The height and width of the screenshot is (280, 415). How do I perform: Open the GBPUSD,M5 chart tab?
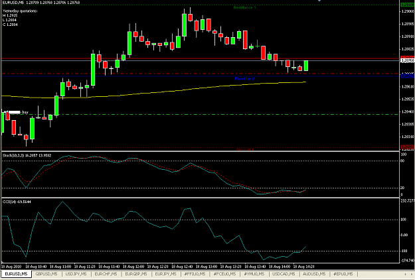[46, 274]
